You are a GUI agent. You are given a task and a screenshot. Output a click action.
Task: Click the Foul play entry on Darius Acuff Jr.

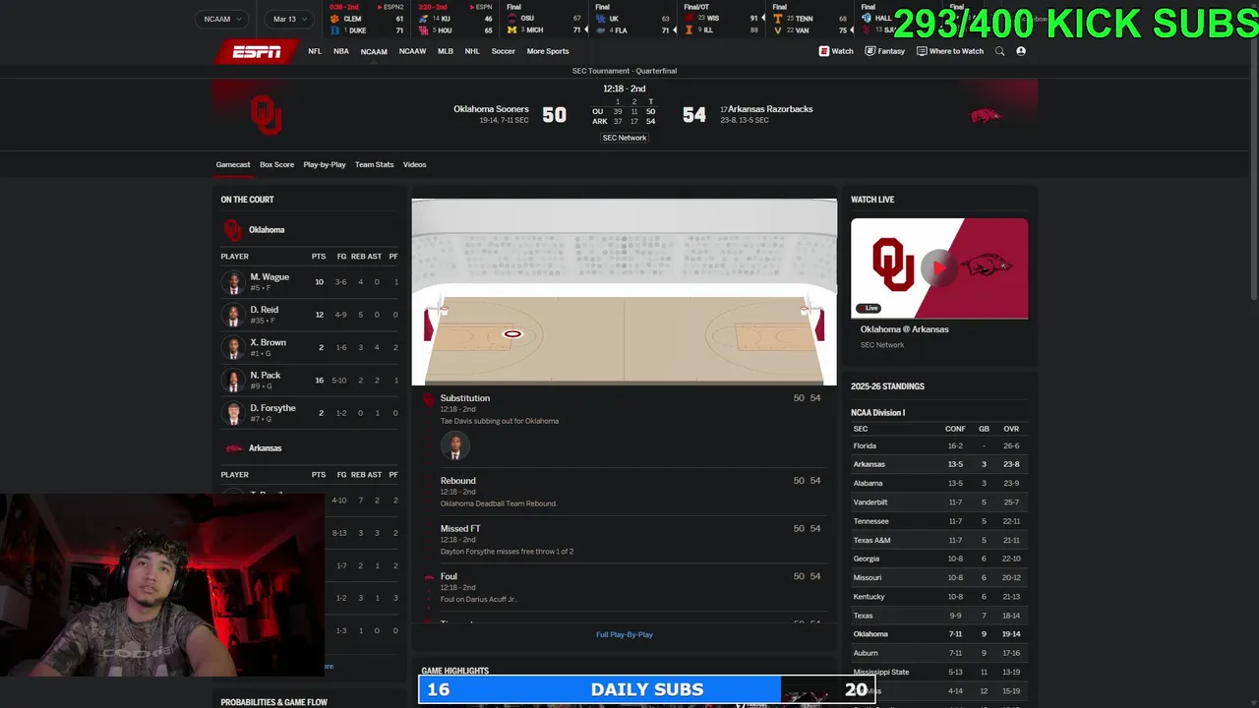[x=625, y=587]
